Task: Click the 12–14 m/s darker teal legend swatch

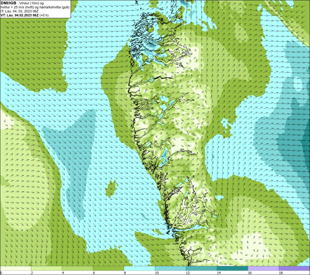Action: 201,268
